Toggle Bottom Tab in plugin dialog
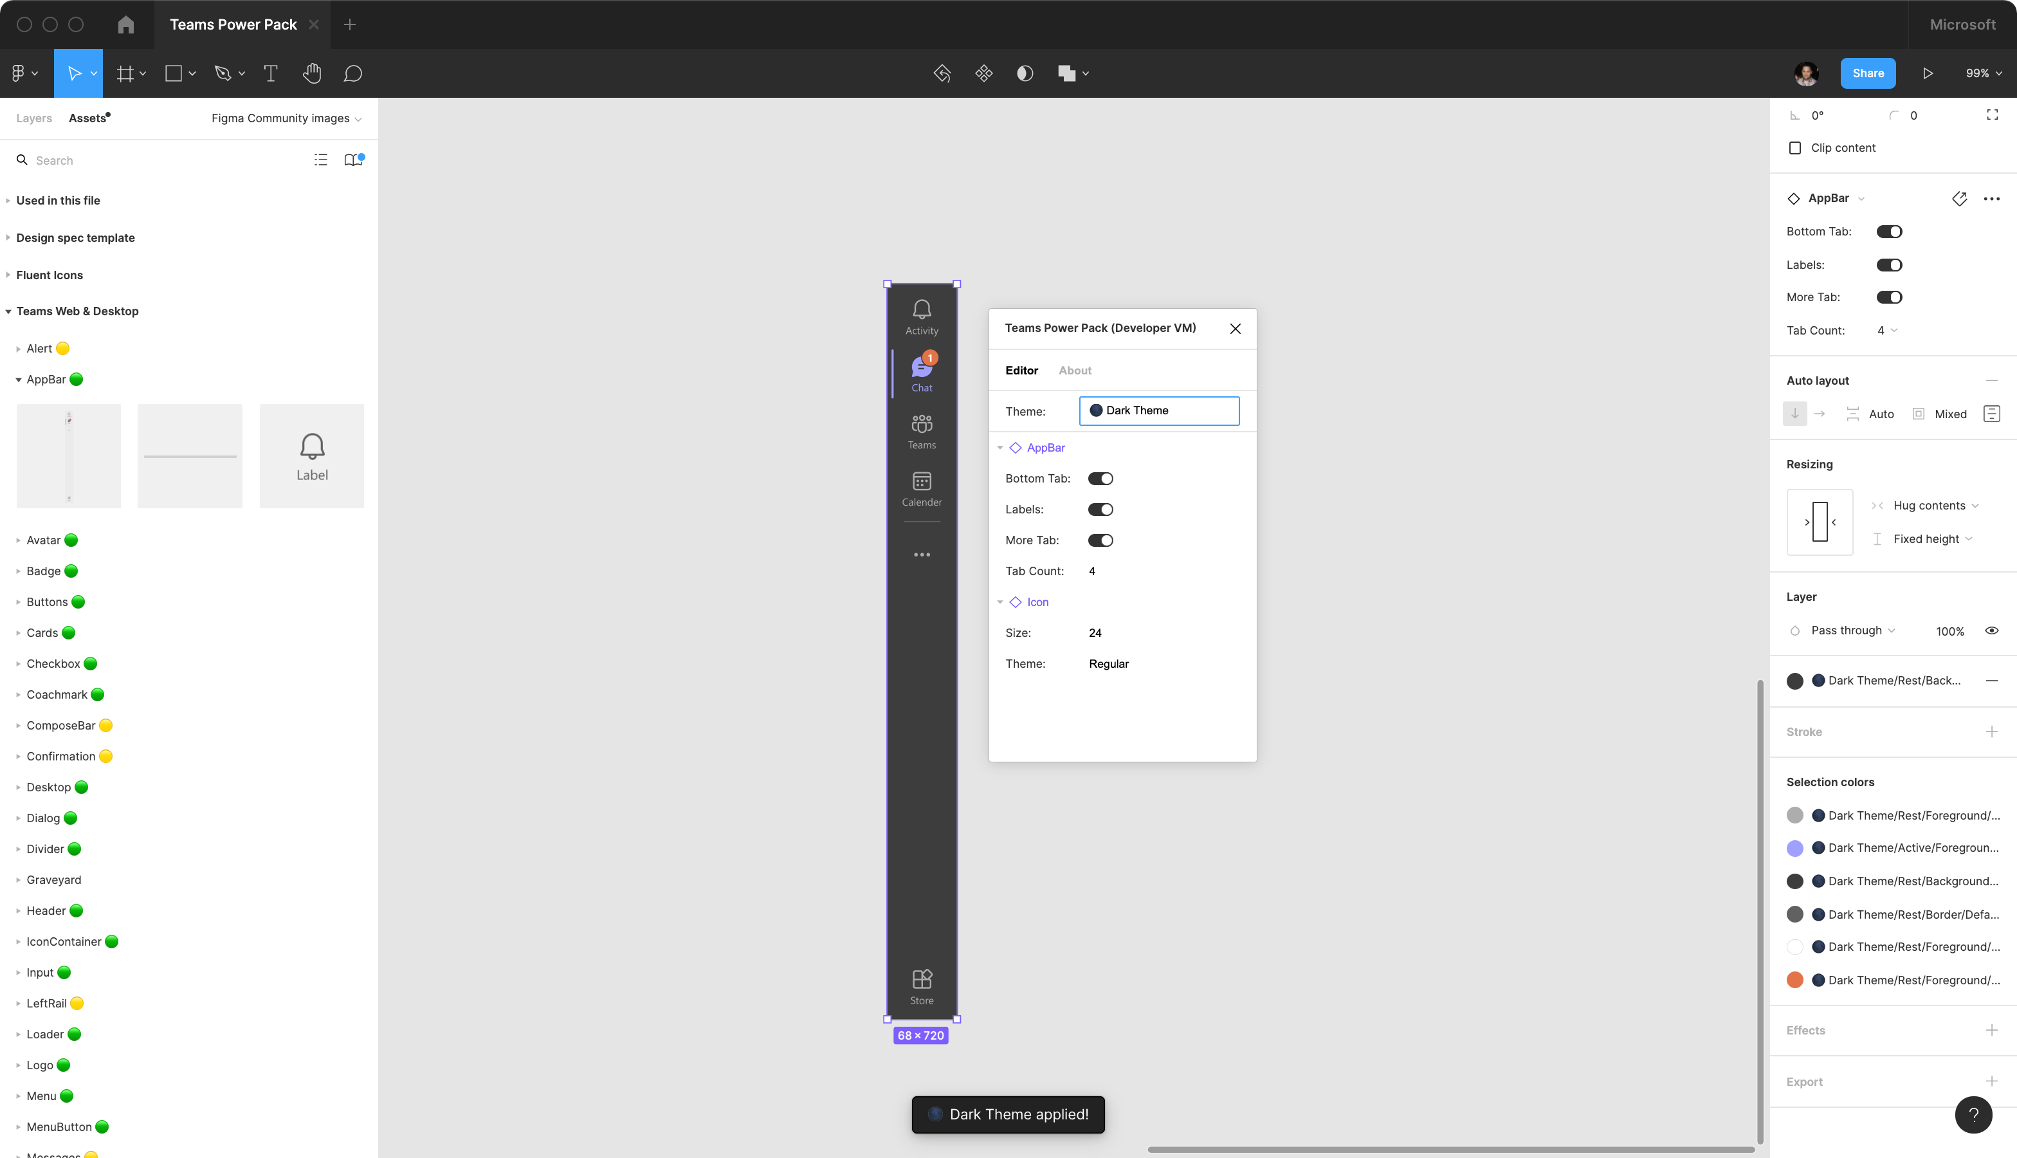Image resolution: width=2017 pixels, height=1158 pixels. pos(1100,479)
